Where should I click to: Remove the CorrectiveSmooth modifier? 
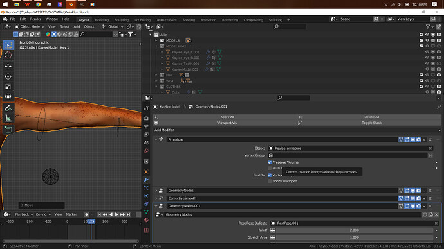pyautogui.click(x=430, y=198)
